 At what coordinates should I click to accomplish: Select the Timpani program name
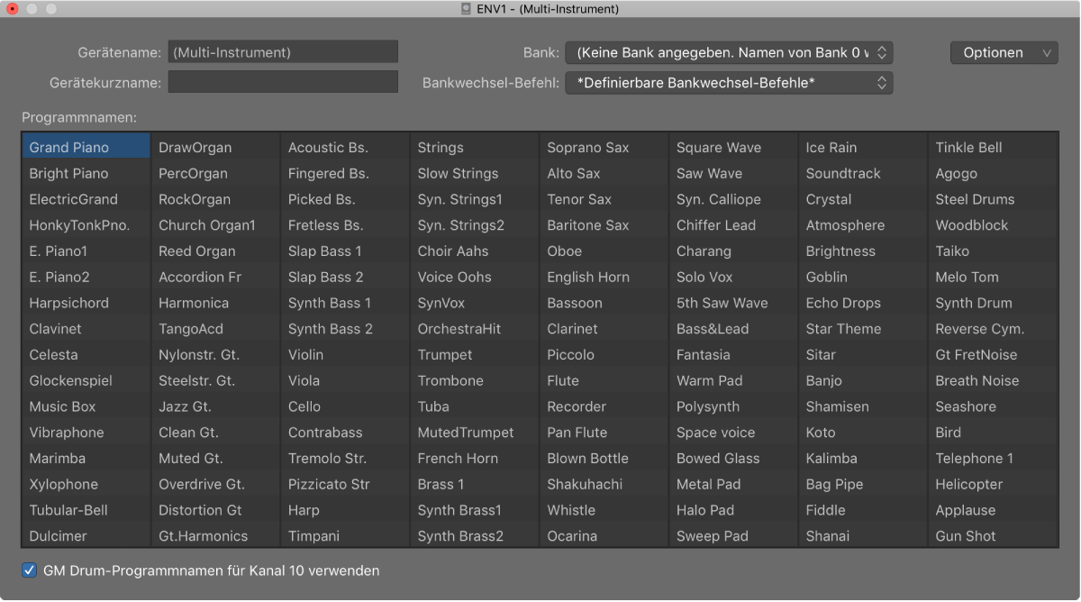345,536
